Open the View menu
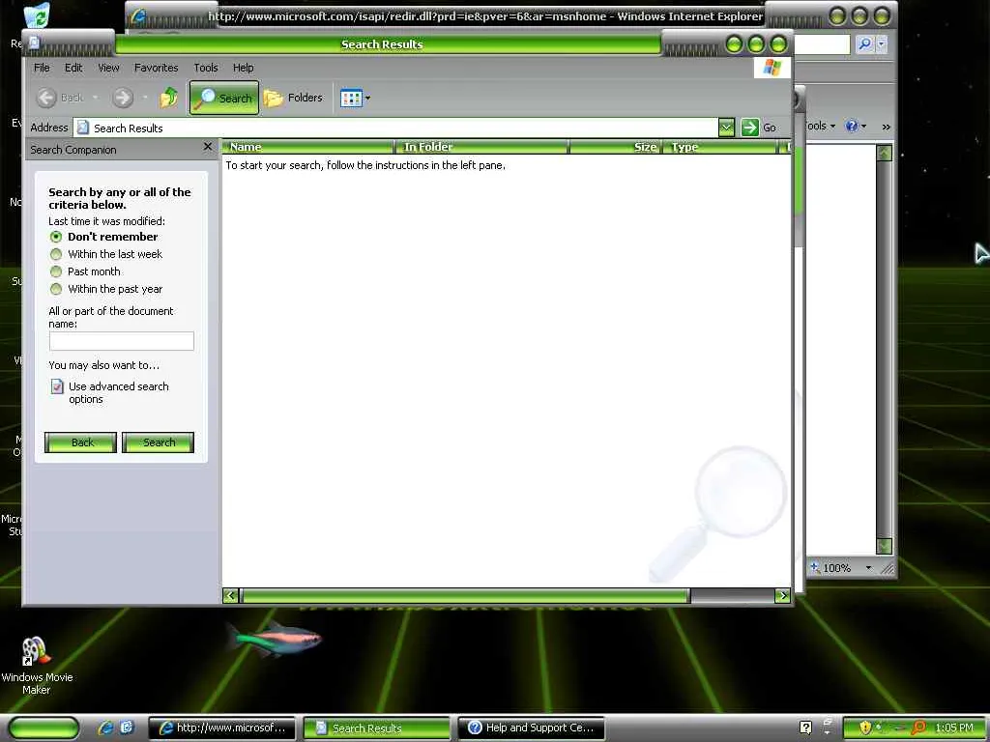Image resolution: width=990 pixels, height=742 pixels. (108, 68)
